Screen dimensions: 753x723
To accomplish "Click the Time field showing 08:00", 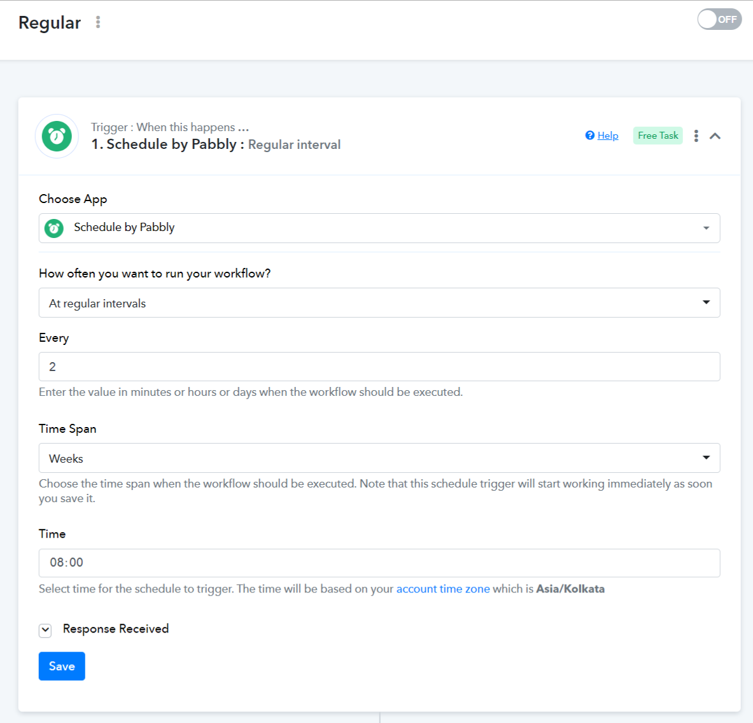I will [379, 563].
